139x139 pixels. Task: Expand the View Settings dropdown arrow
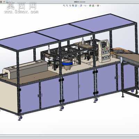(x=100, y=6)
